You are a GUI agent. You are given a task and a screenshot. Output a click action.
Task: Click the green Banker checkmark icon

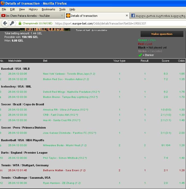coord(140,55)
